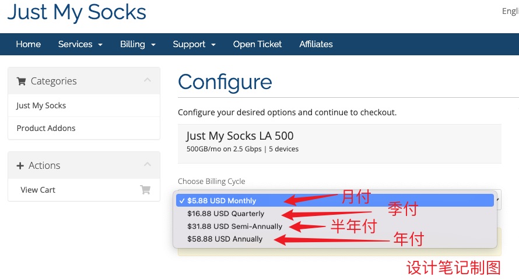Screen dimensions: 519x280
Task: Click the cart icon next to View Cart
Action: pyautogui.click(x=145, y=190)
